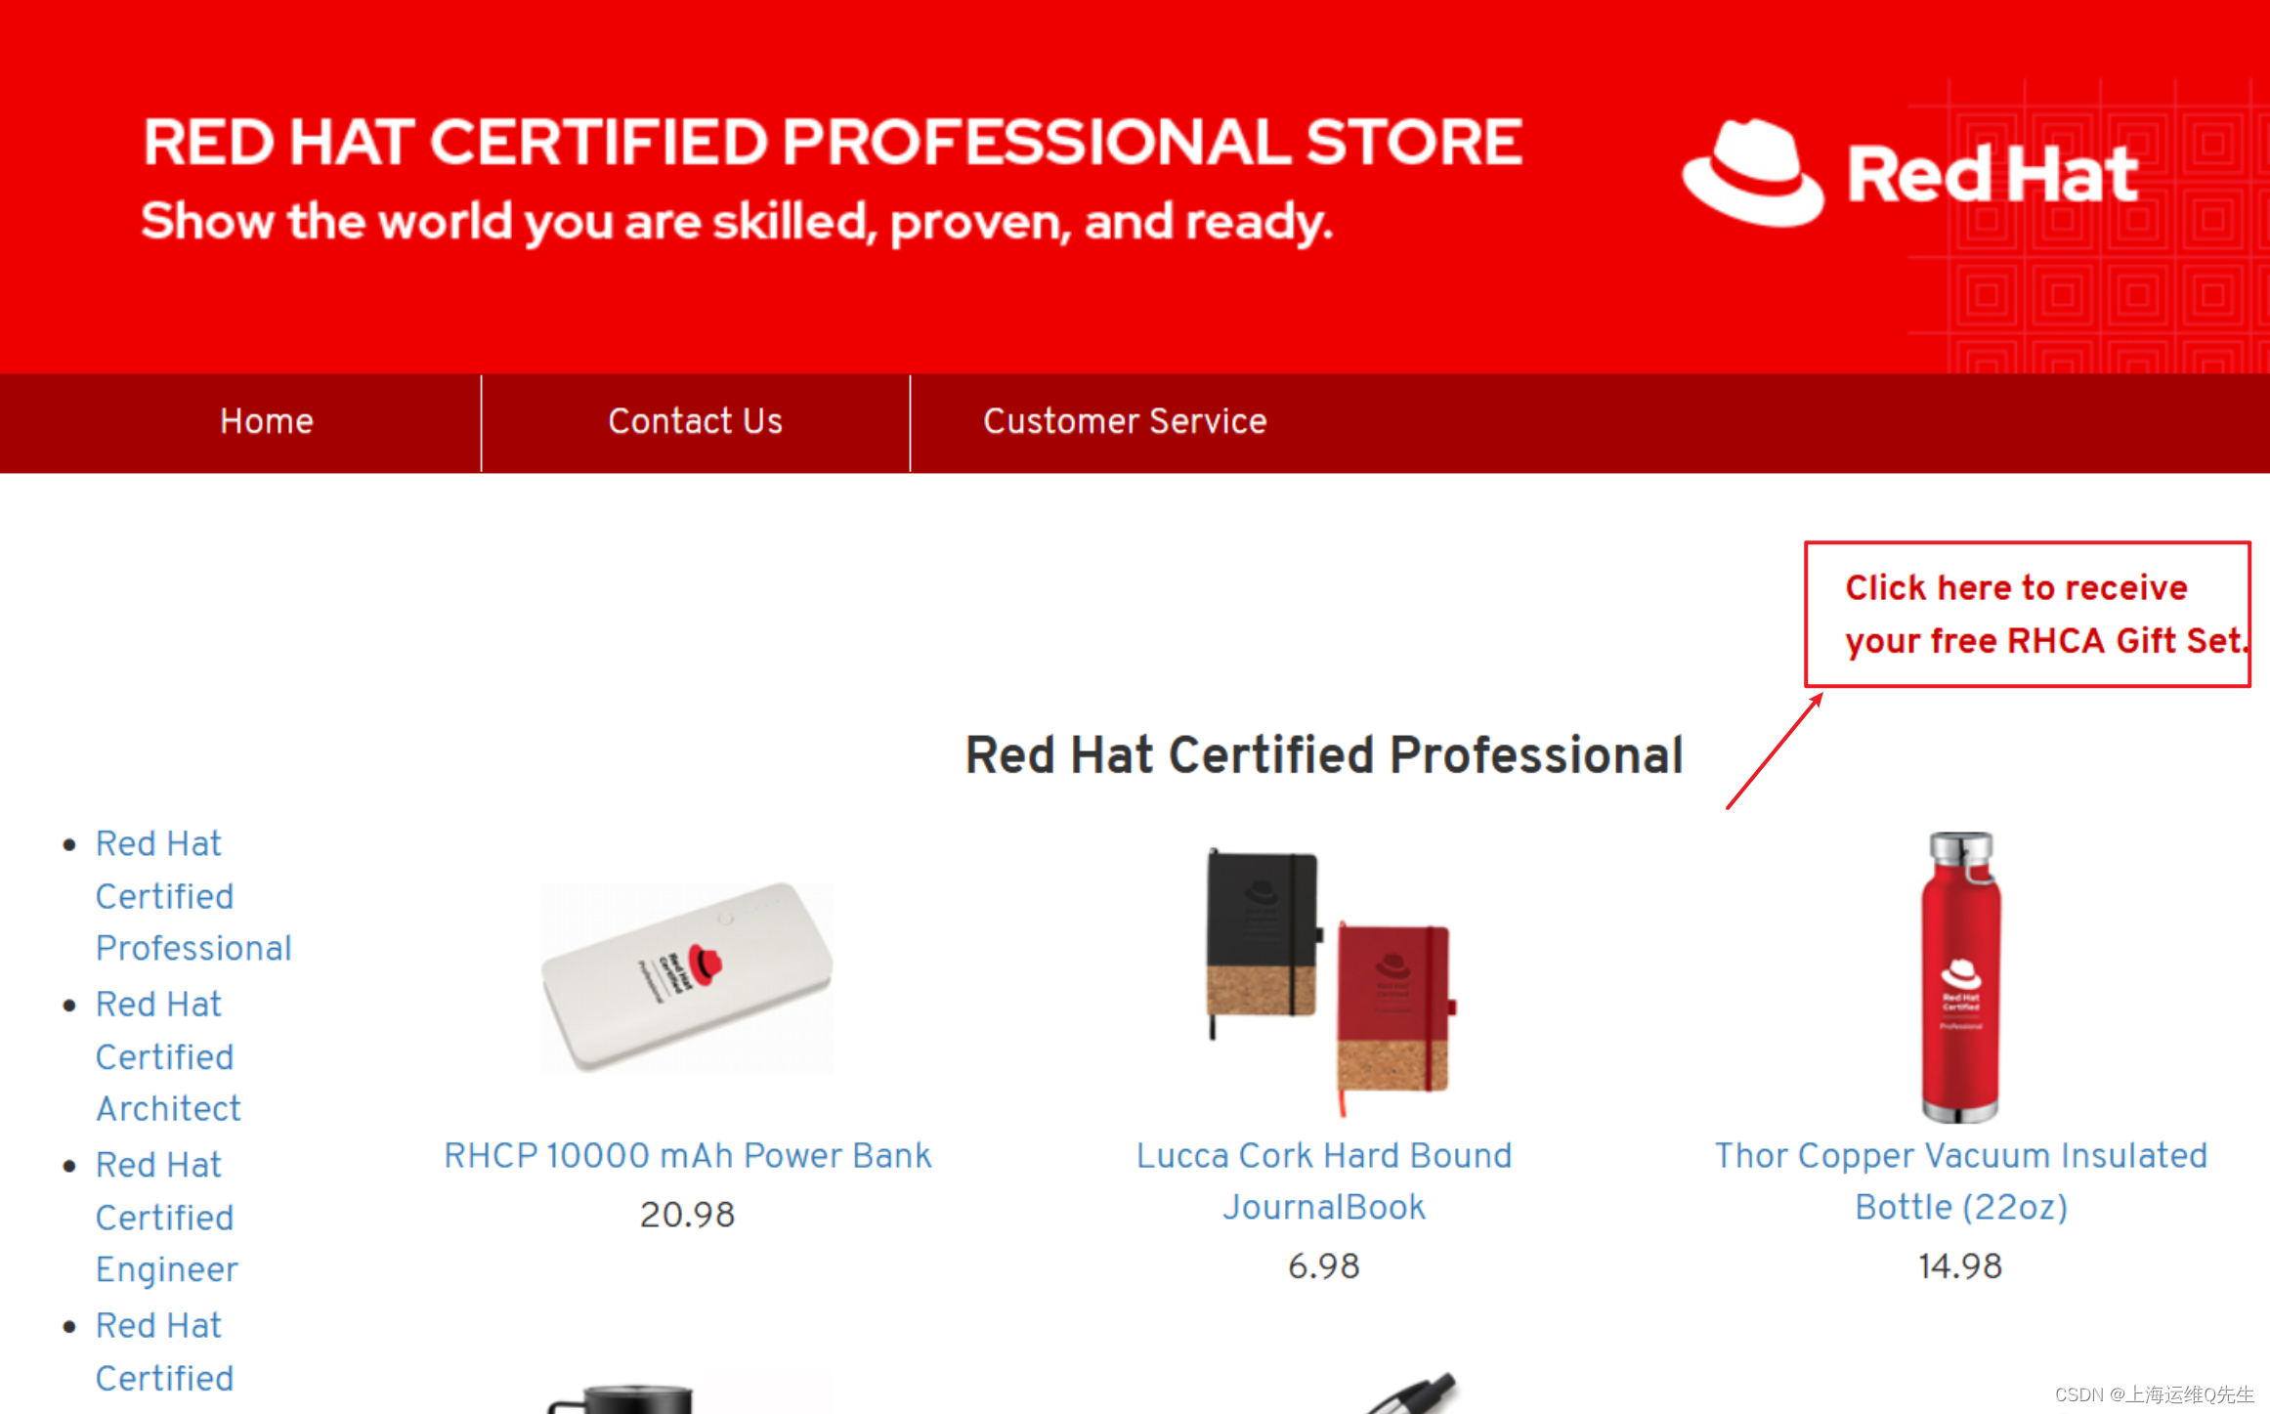The height and width of the screenshot is (1414, 2270).
Task: Go to the Home menu item
Action: [266, 421]
